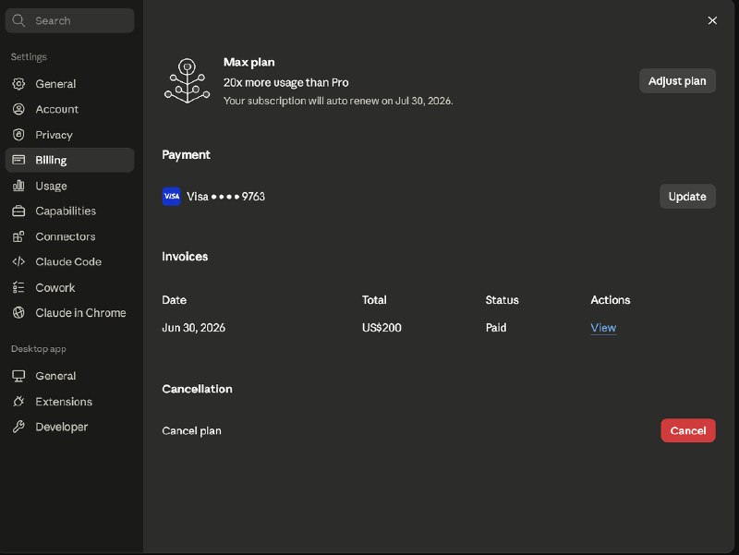Focus the Search input field
The width and height of the screenshot is (739, 555).
[x=70, y=20]
